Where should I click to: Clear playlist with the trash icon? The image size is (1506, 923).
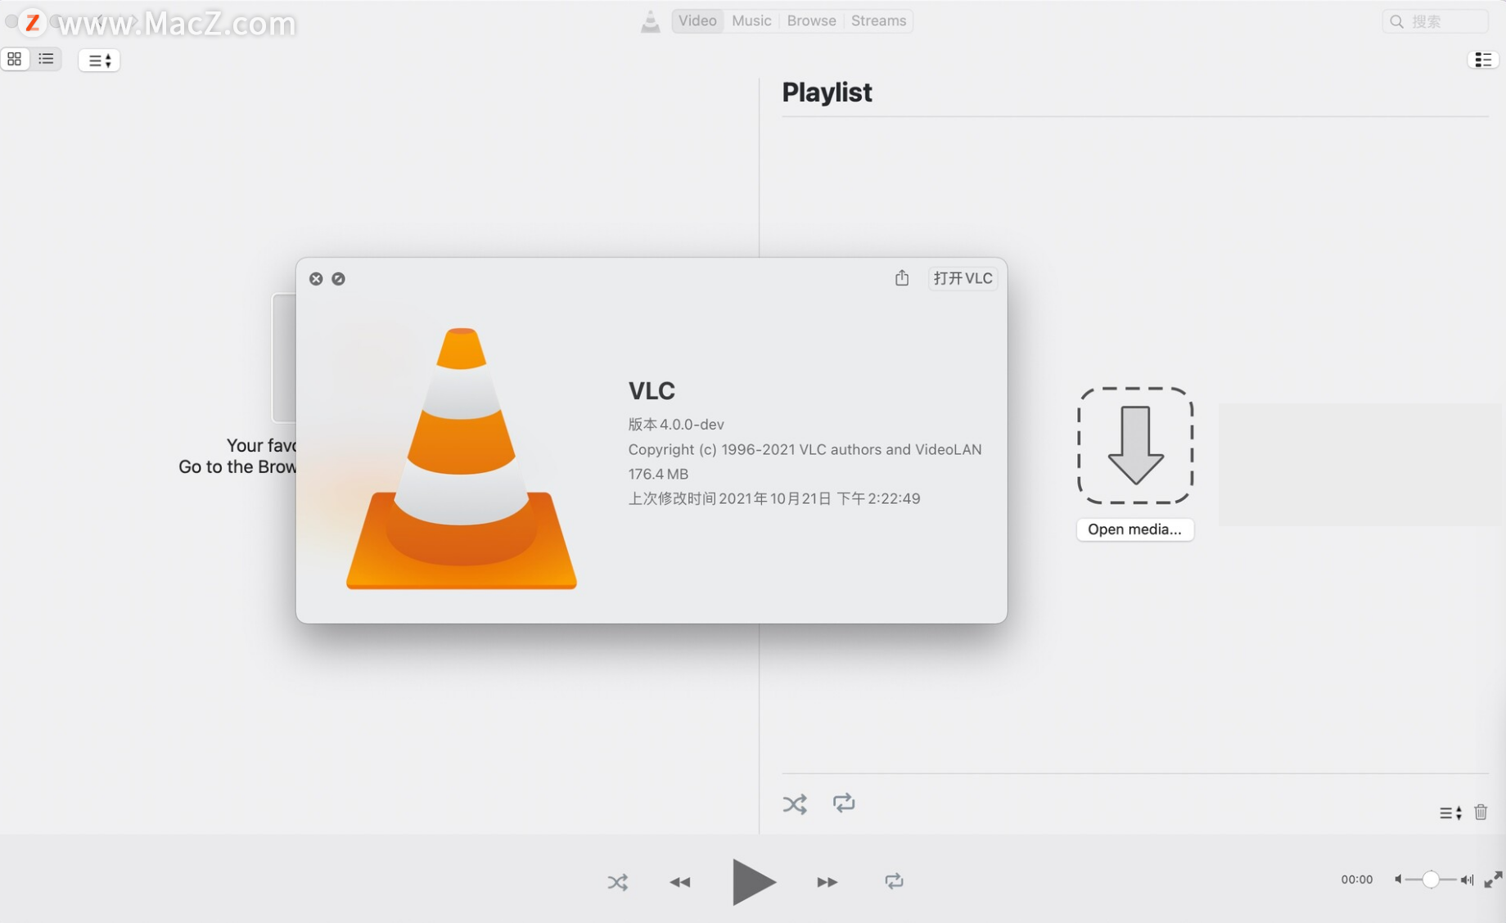click(x=1481, y=812)
